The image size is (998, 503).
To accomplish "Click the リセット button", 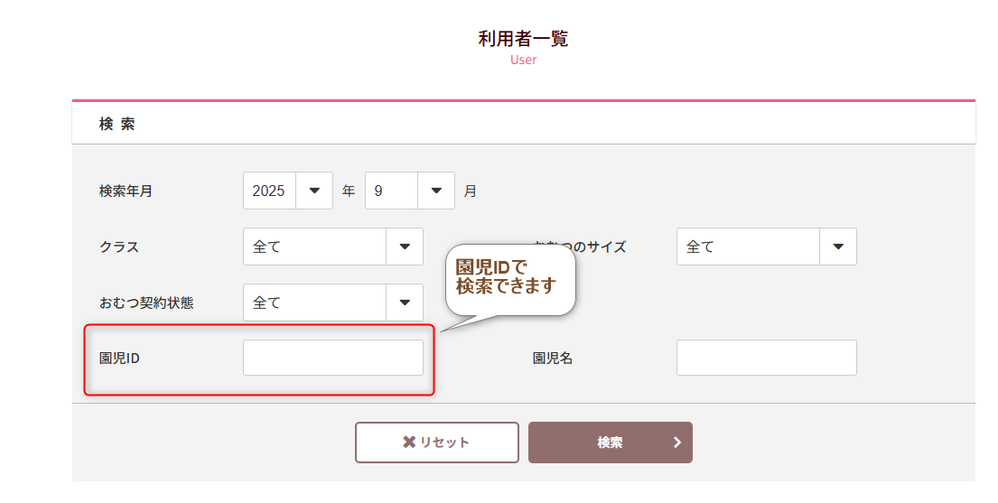I will 437,442.
